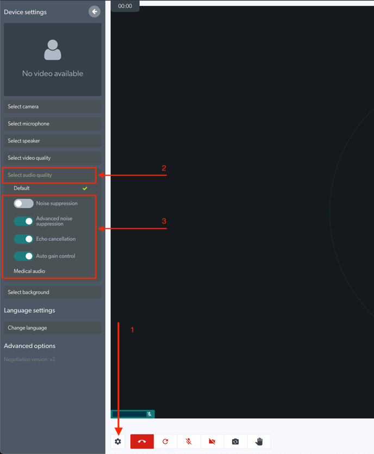Screen dimensions: 374x454
Task: Expand the Select camera section
Action: (x=53, y=107)
